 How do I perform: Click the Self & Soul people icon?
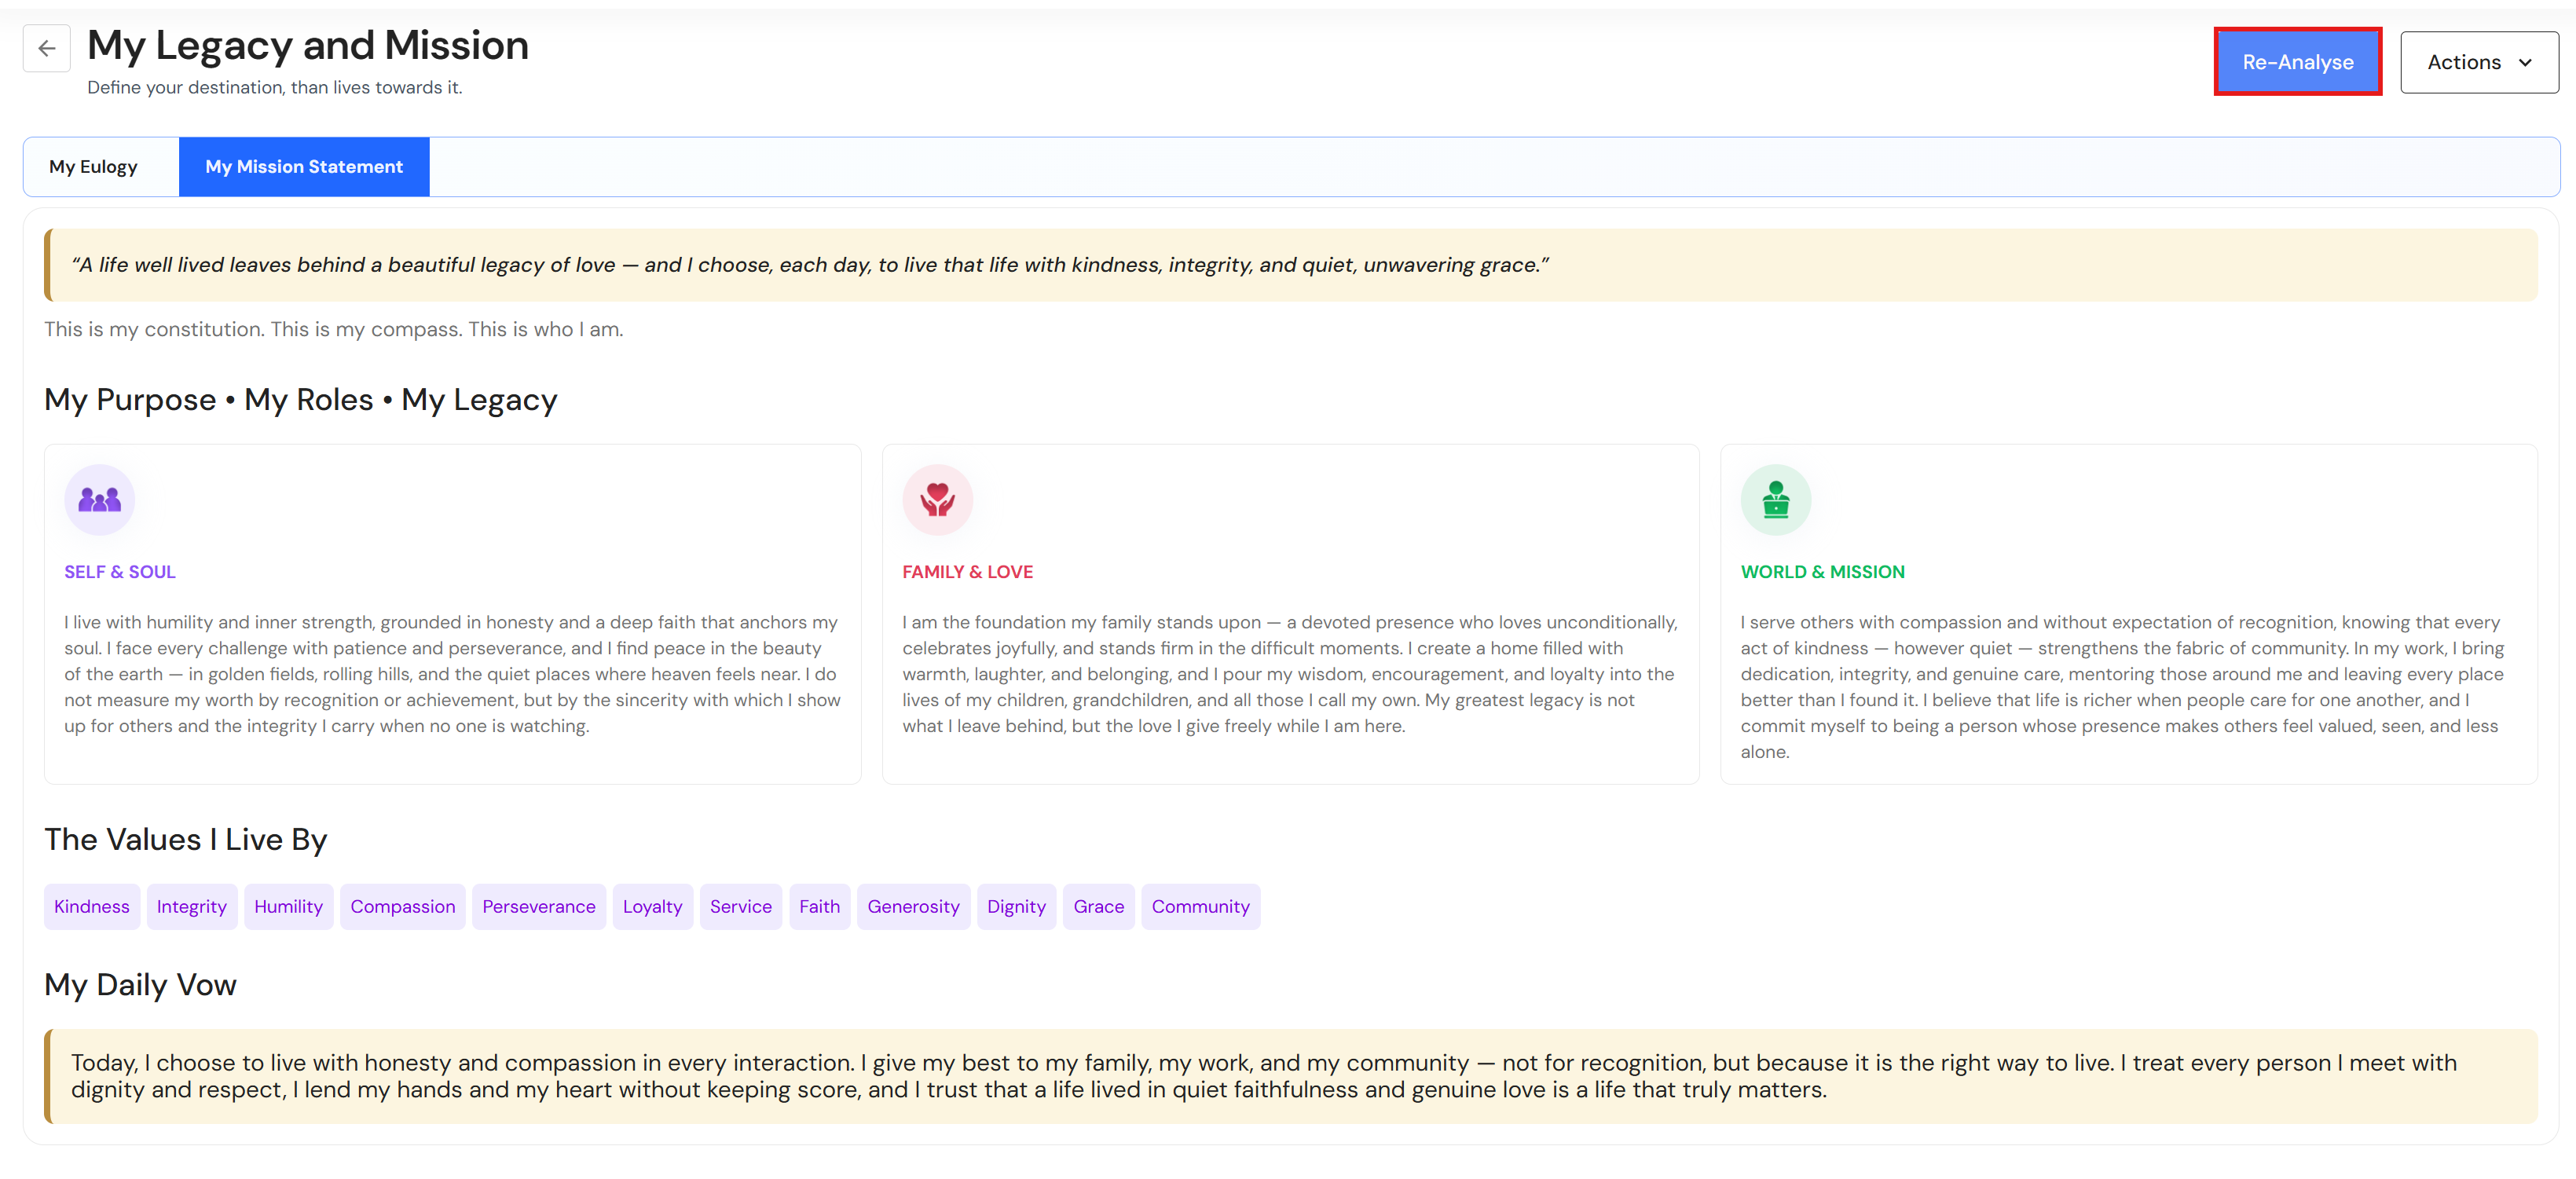coord(99,499)
